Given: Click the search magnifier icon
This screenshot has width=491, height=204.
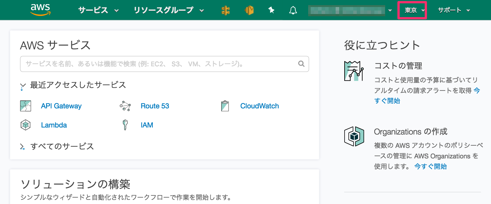Looking at the screenshot, I should point(301,64).
